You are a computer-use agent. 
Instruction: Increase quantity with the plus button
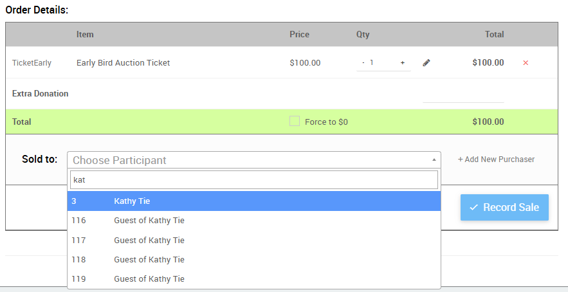[403, 63]
